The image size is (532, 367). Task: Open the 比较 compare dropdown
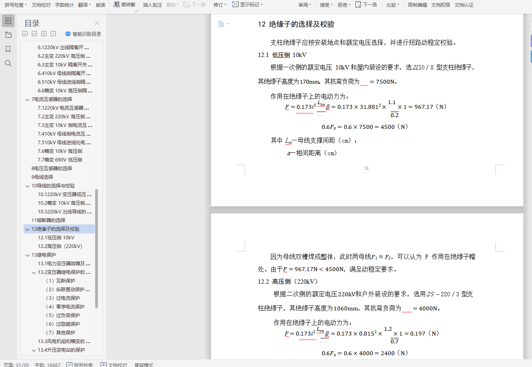click(x=393, y=5)
